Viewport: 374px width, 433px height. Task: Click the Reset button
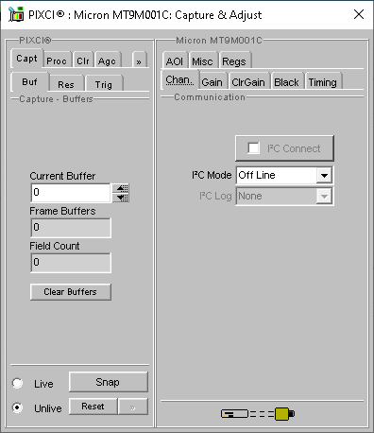point(93,407)
